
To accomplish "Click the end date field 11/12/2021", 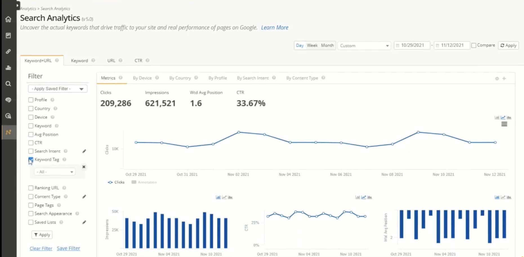I will point(452,45).
